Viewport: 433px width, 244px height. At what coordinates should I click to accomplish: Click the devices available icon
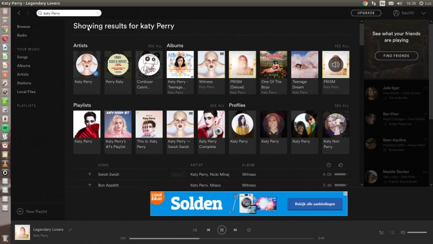391,232
